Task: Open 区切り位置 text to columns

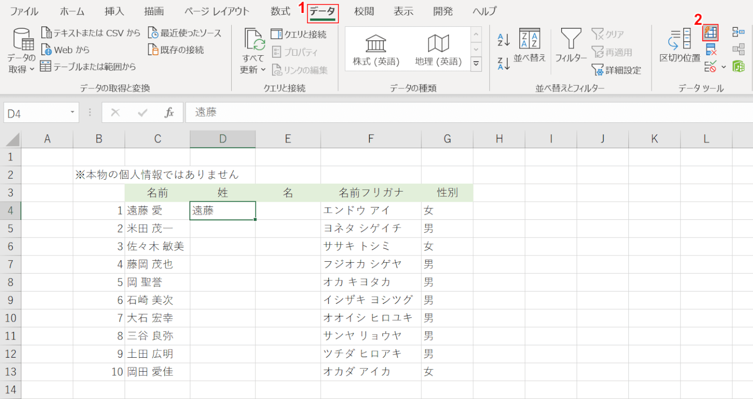Action: point(680,45)
